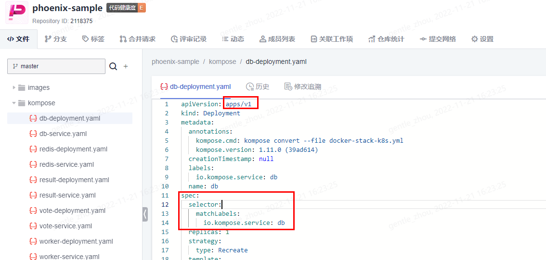Click the plus icon to add file

pyautogui.click(x=126, y=66)
